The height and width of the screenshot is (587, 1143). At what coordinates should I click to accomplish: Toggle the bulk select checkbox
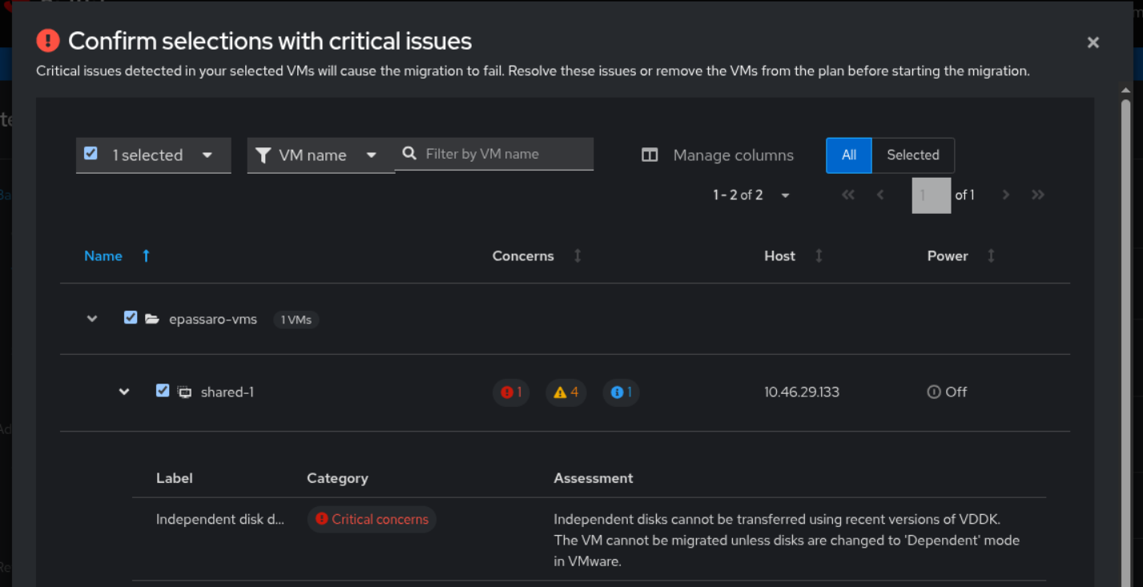(x=91, y=153)
